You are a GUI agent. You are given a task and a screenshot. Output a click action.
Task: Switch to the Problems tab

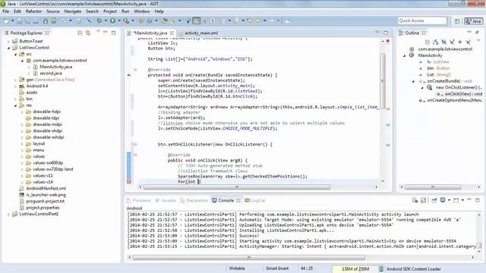click(139, 200)
